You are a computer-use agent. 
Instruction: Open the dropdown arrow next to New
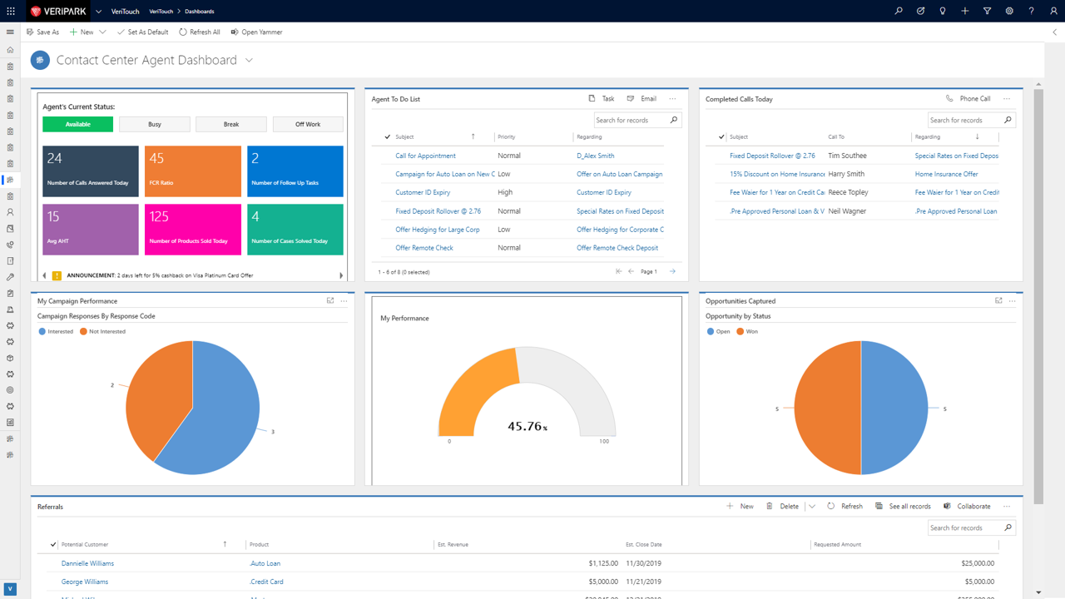point(102,32)
